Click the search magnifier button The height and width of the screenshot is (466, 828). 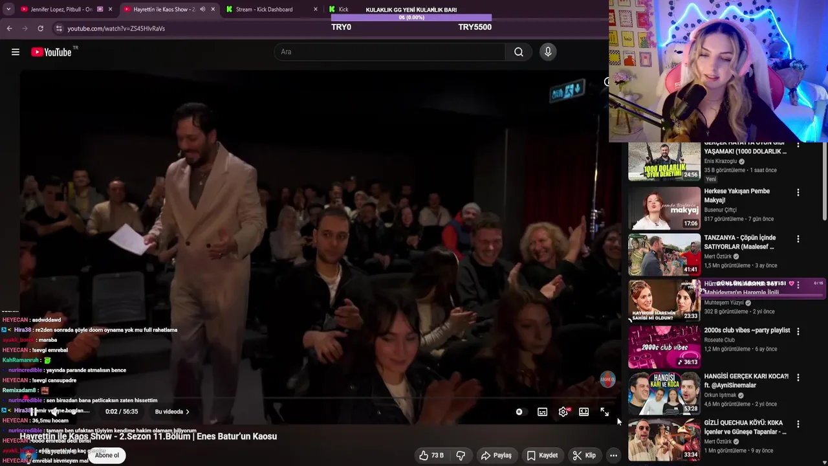(519, 52)
